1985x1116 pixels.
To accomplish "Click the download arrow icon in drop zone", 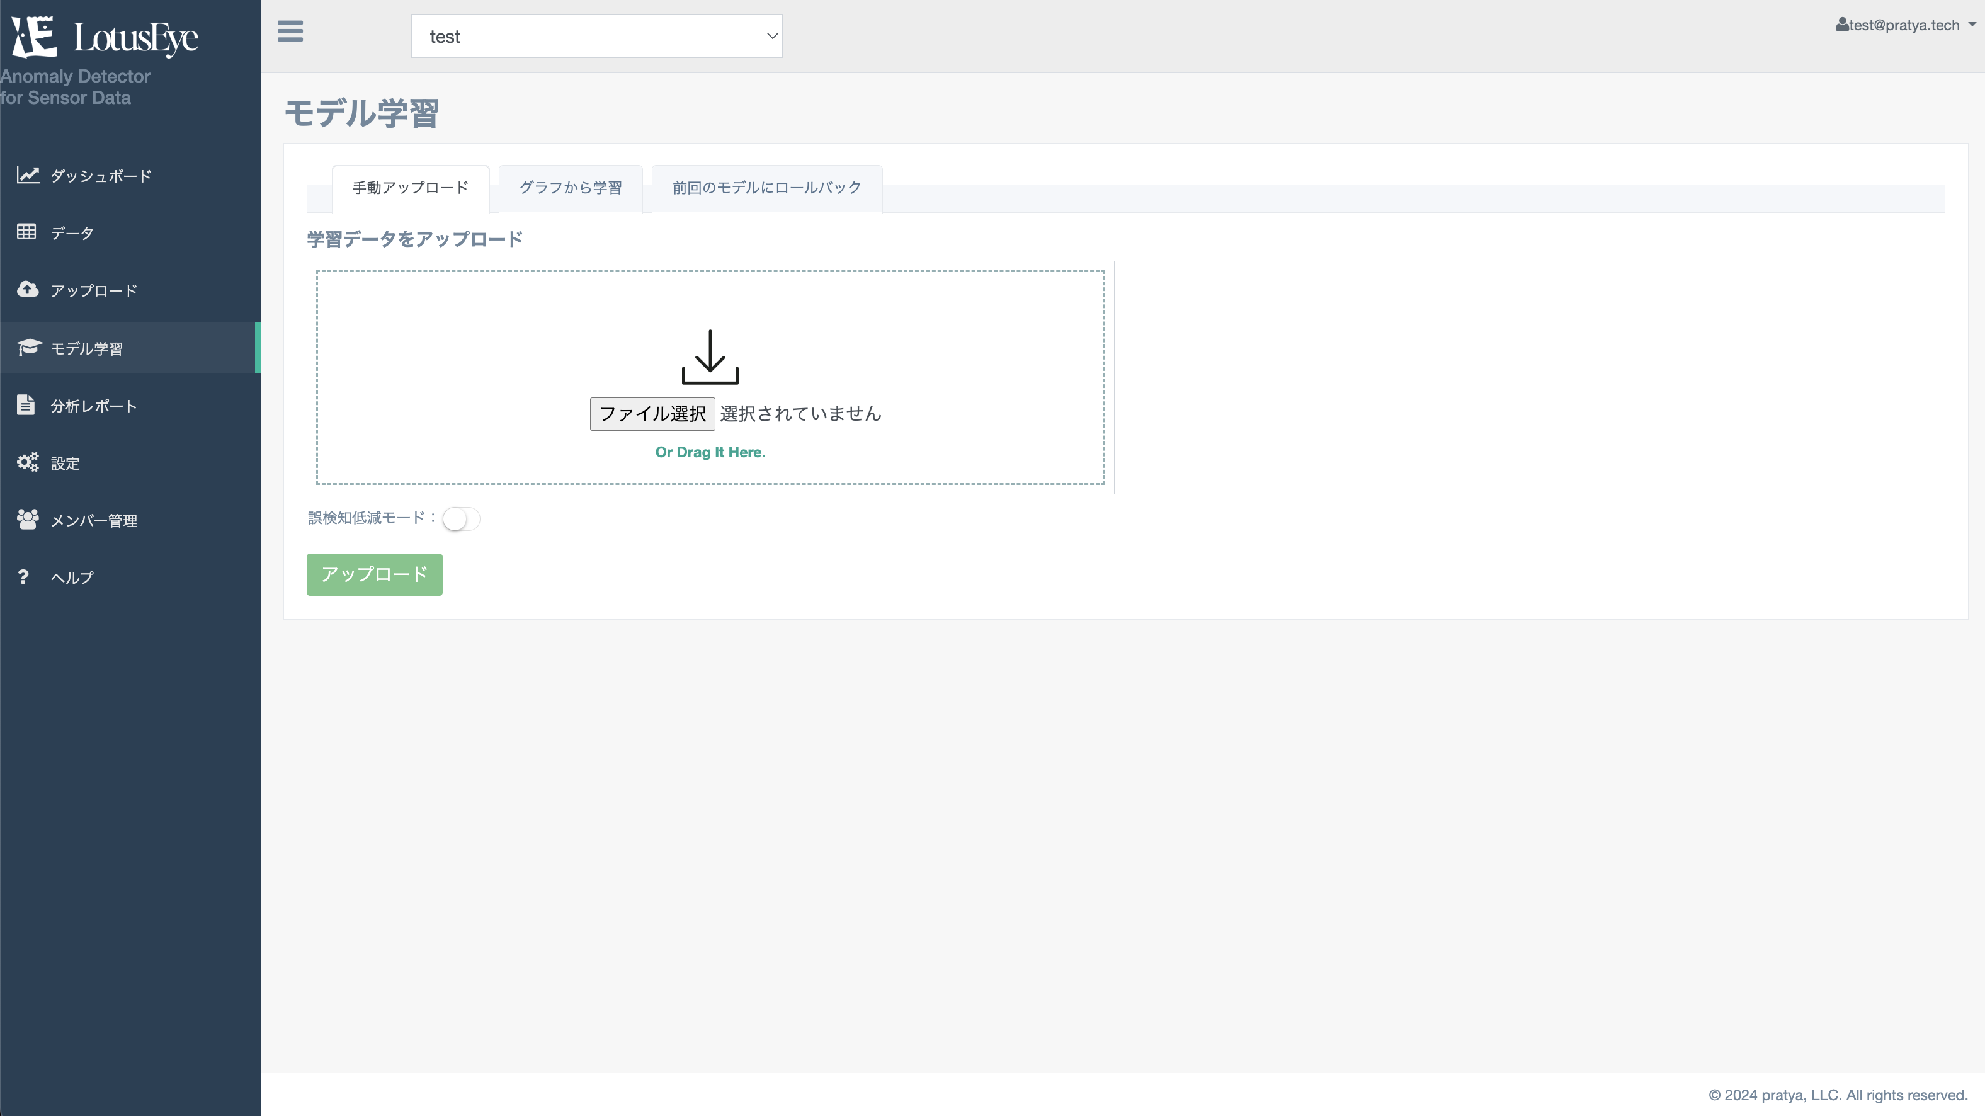I will click(710, 357).
